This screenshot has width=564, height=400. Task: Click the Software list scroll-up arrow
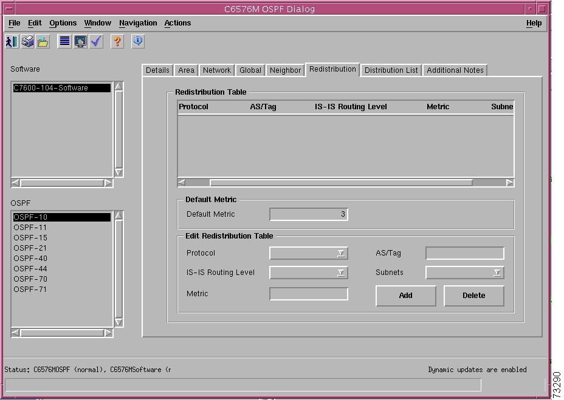[x=119, y=86]
